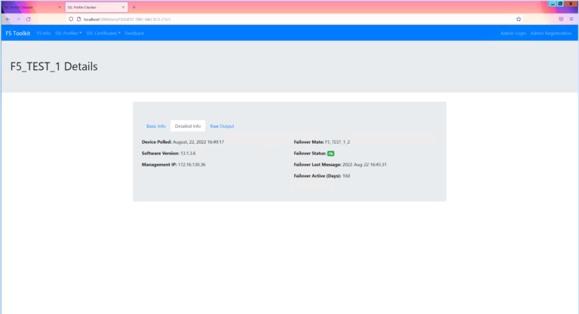Click the shield icon in the address bar
The image size is (579, 314).
coord(69,19)
